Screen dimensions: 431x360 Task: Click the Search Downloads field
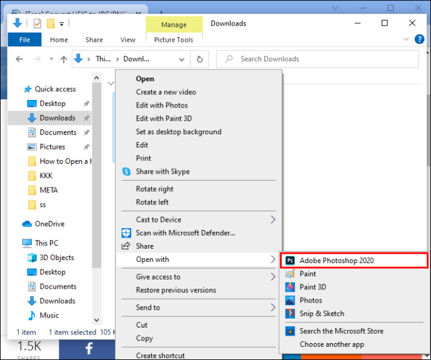click(x=318, y=59)
